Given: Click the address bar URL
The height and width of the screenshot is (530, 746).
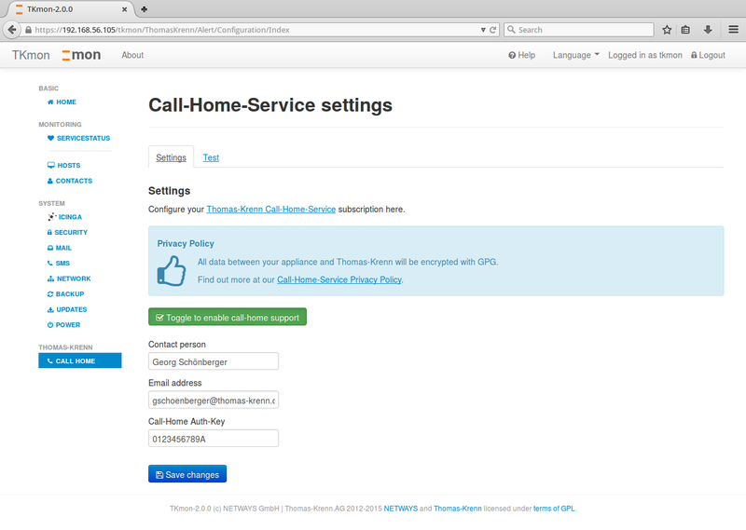Looking at the screenshot, I should point(161,30).
